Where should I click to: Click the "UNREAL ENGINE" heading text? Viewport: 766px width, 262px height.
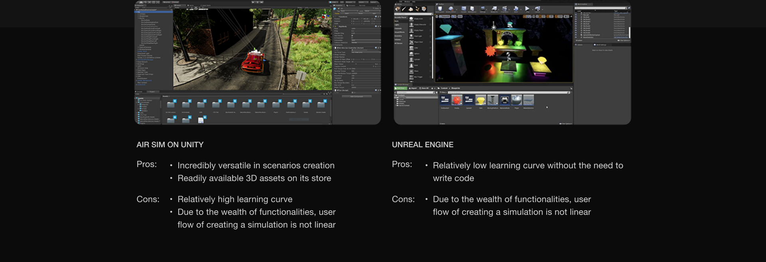point(422,145)
